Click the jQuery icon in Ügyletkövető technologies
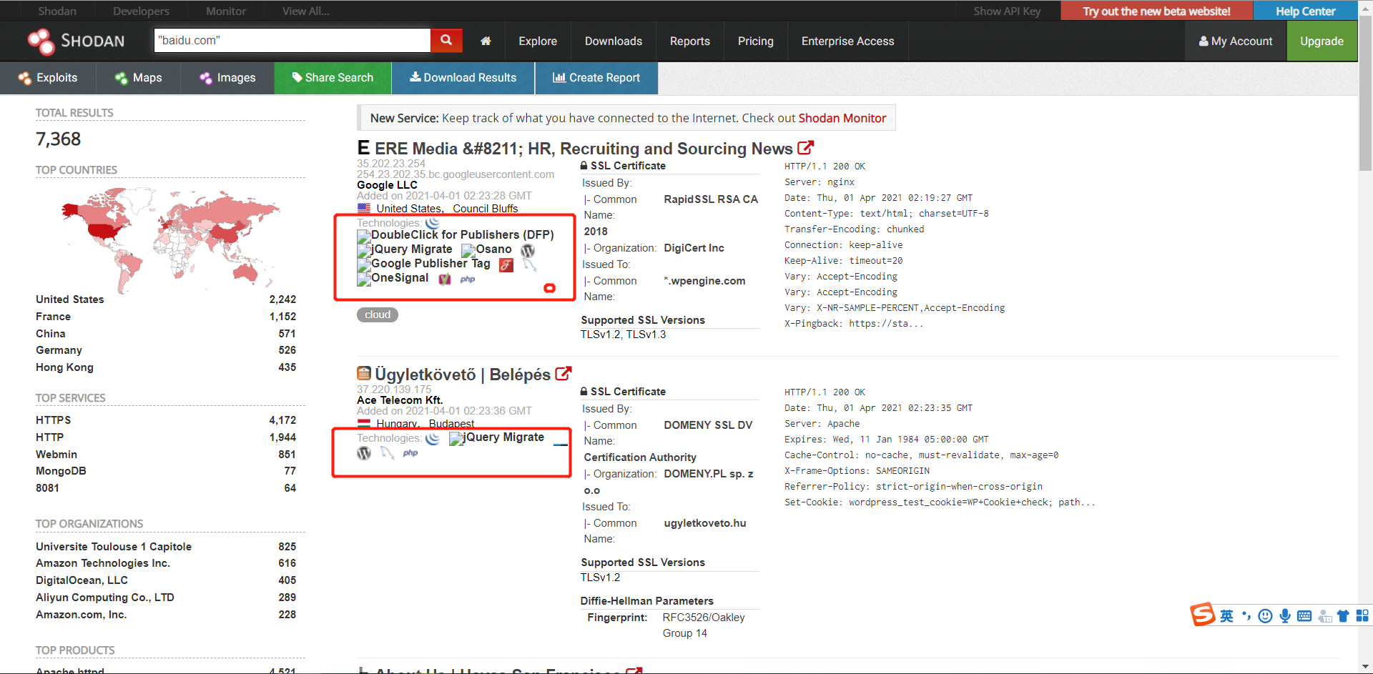This screenshot has height=674, width=1373. (433, 438)
